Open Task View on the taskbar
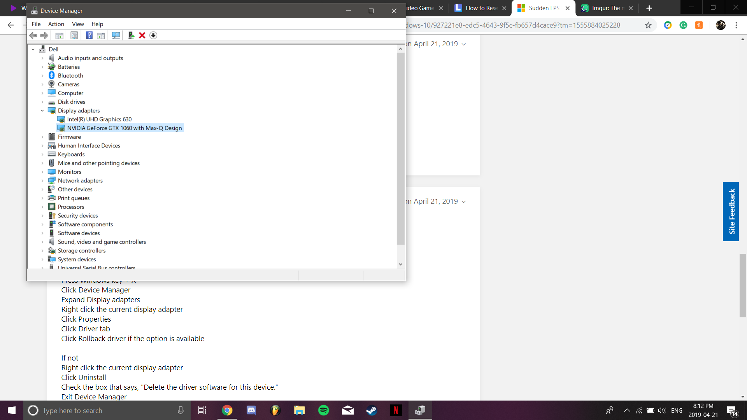 pyautogui.click(x=202, y=410)
